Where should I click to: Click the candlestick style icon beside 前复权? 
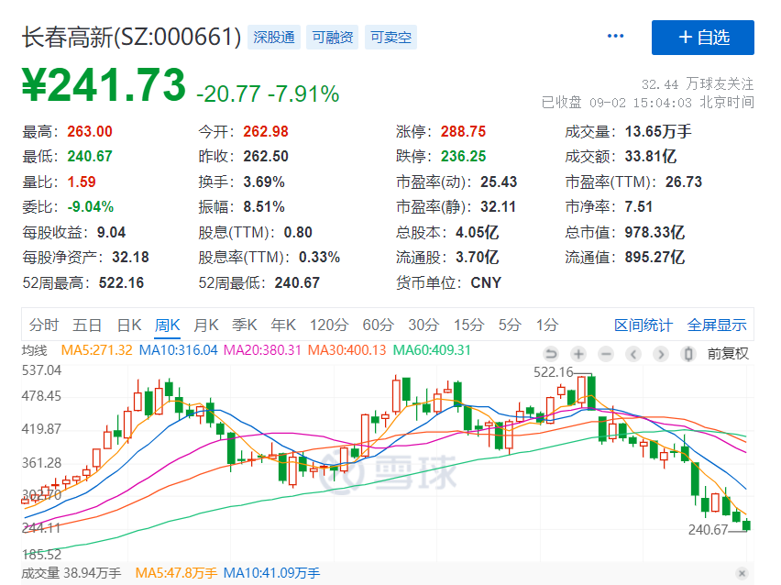pyautogui.click(x=688, y=354)
